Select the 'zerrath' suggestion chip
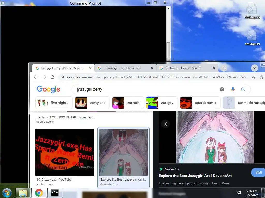This screenshot has height=198, width=265. click(x=128, y=103)
